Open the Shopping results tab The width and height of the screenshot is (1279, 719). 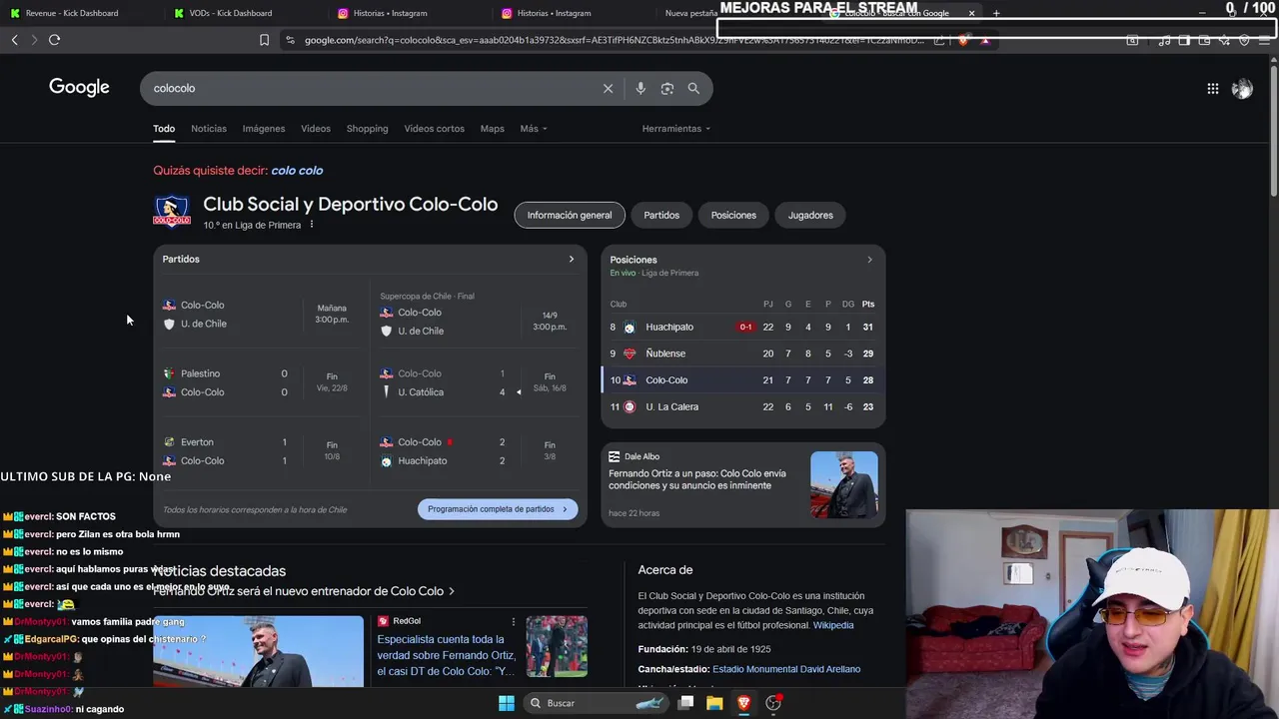pos(367,129)
